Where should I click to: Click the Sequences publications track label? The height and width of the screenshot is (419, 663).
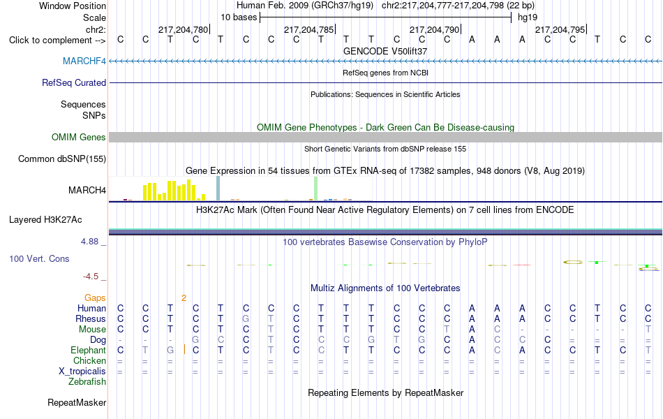coord(83,105)
